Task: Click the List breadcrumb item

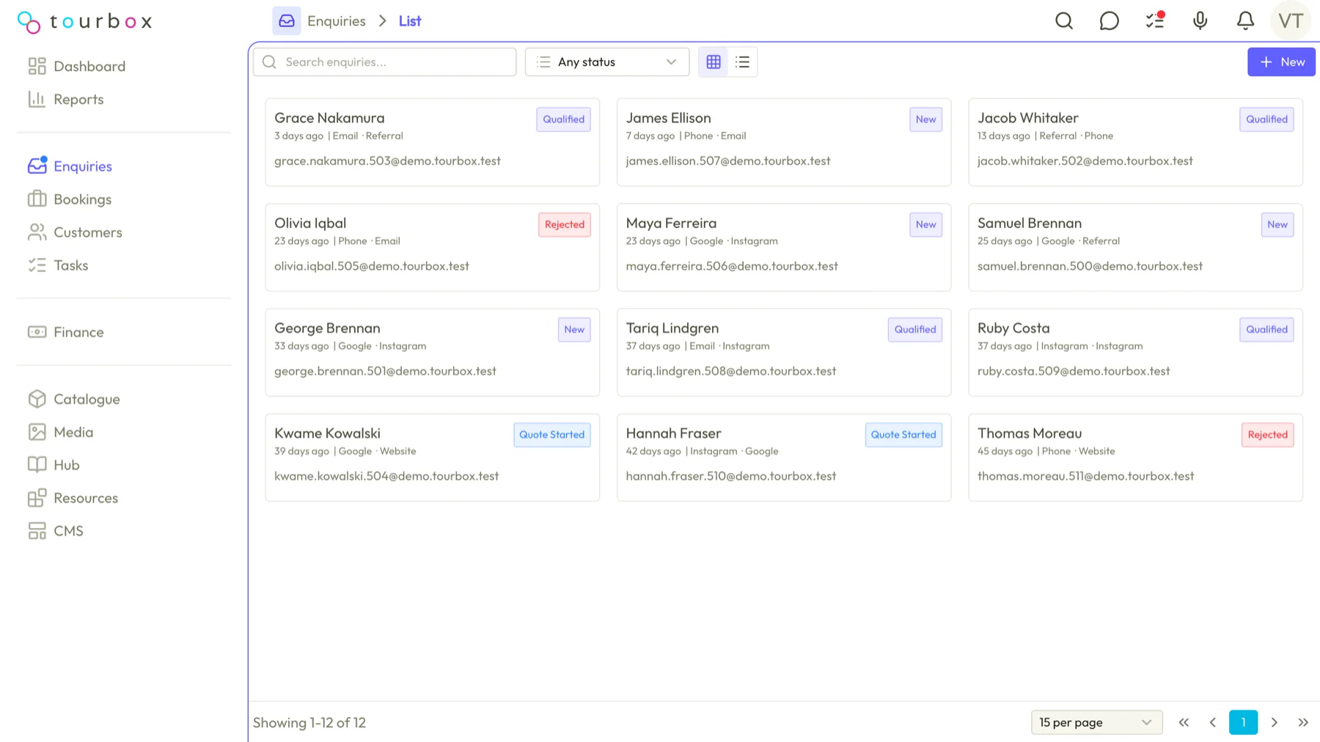Action: click(x=410, y=21)
